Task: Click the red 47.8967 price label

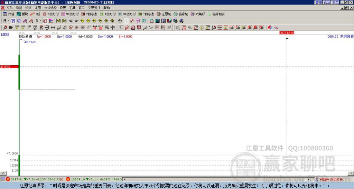Action: pos(9,67)
